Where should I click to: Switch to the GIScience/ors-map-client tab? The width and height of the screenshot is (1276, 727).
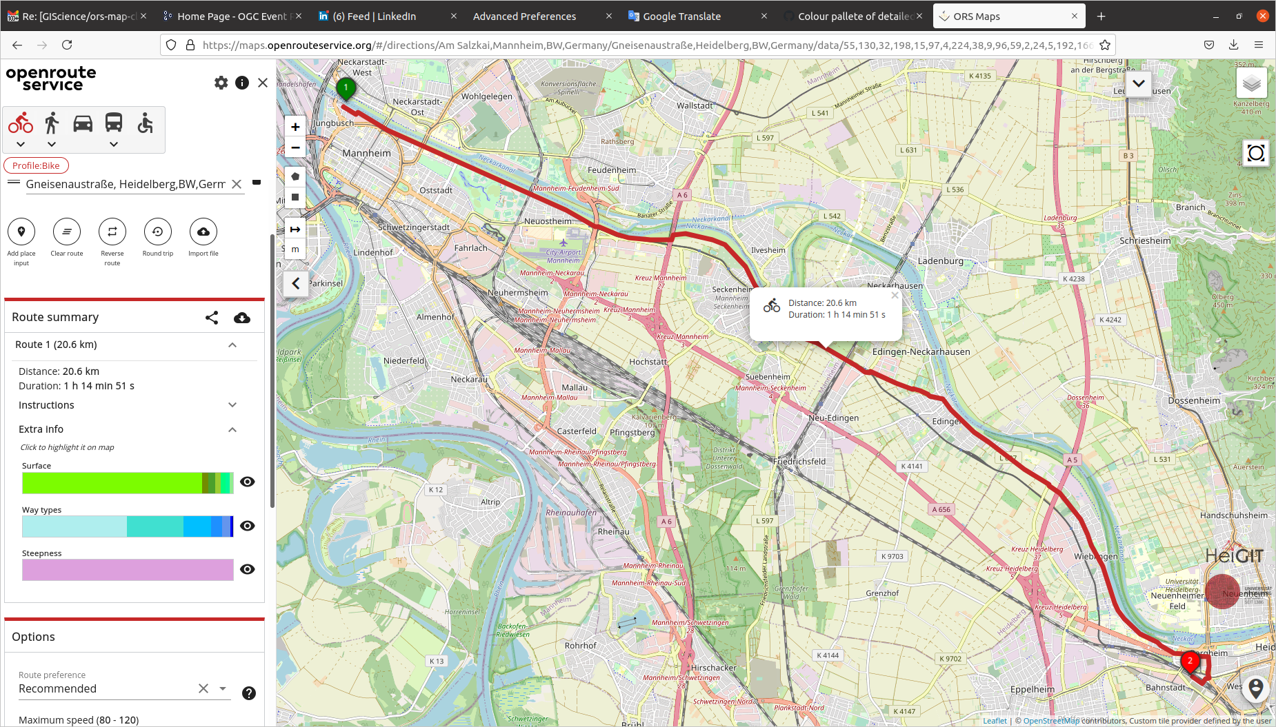76,16
